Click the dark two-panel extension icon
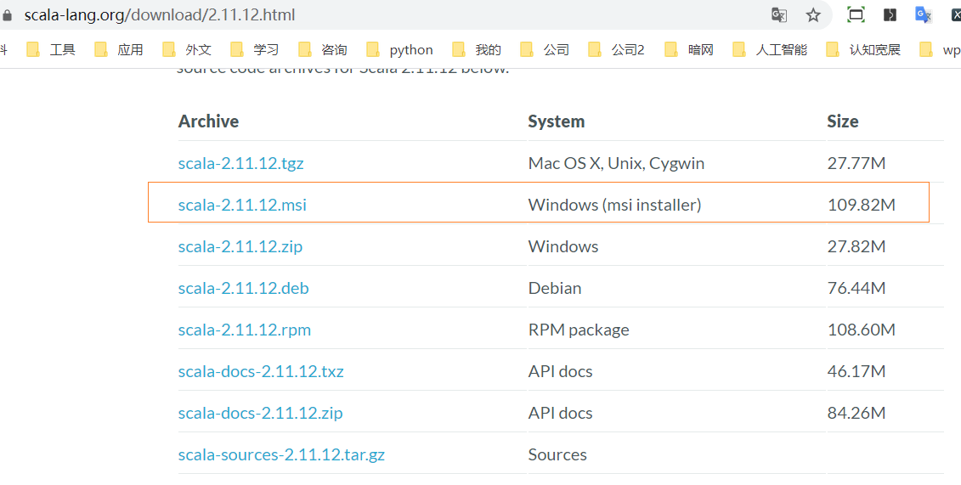Image resolution: width=961 pixels, height=485 pixels. [x=890, y=14]
